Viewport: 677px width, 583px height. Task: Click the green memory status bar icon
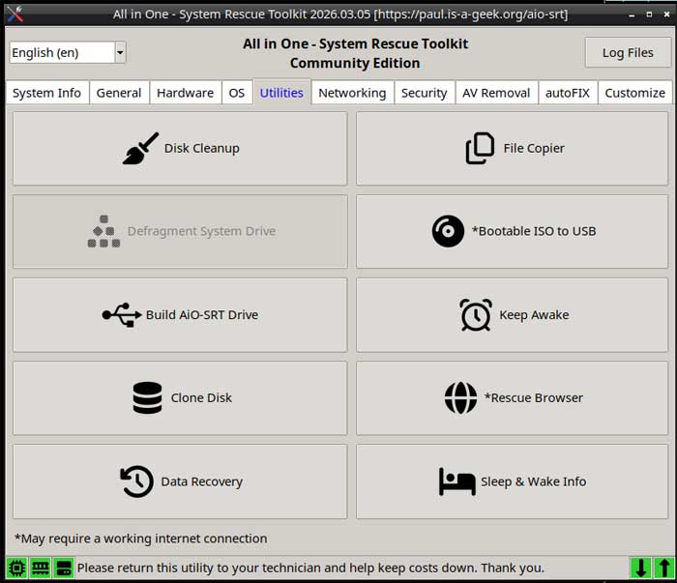(x=40, y=568)
